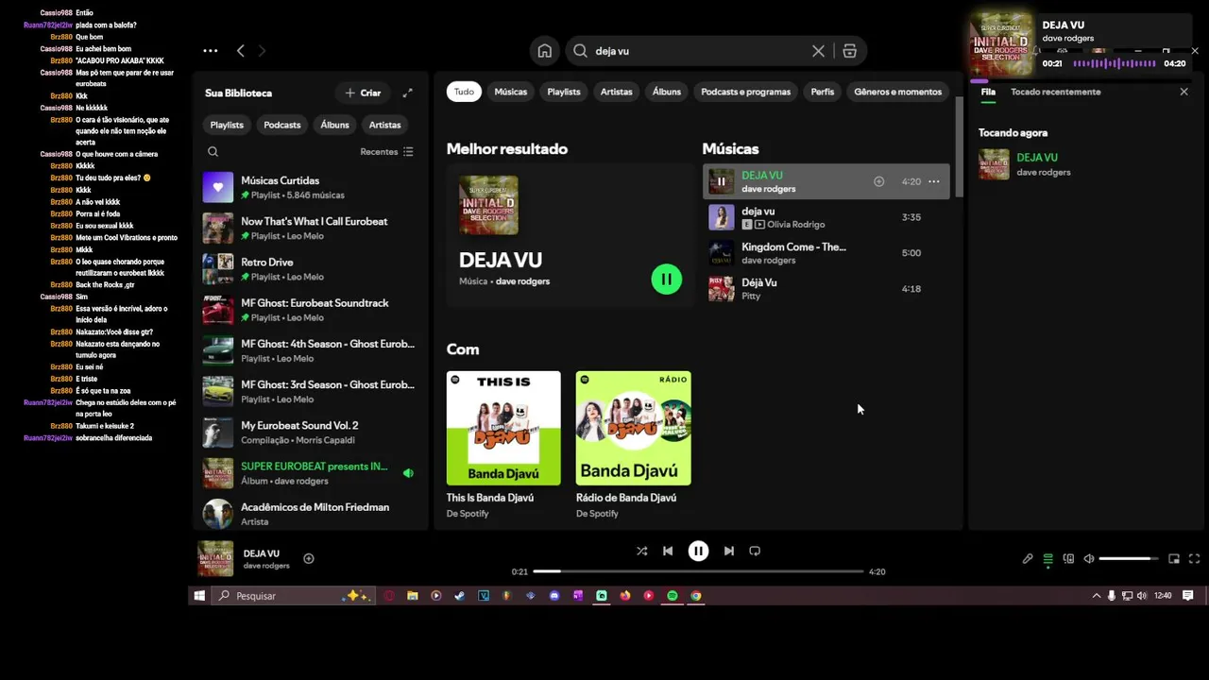Open Rádio de Banda Djavú card
This screenshot has width=1209, height=680.
tap(633, 445)
